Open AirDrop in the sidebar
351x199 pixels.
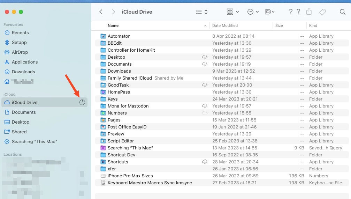pyautogui.click(x=20, y=52)
